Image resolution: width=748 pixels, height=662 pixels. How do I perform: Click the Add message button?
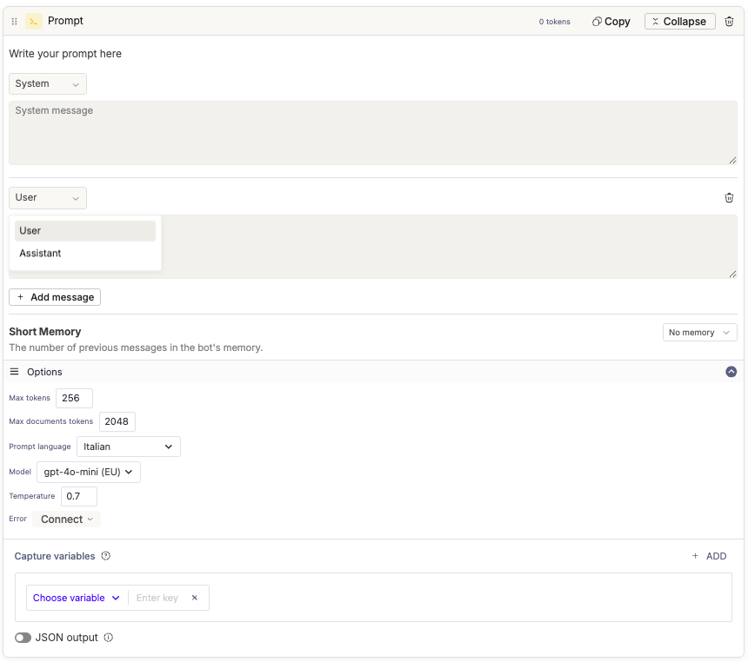[55, 297]
